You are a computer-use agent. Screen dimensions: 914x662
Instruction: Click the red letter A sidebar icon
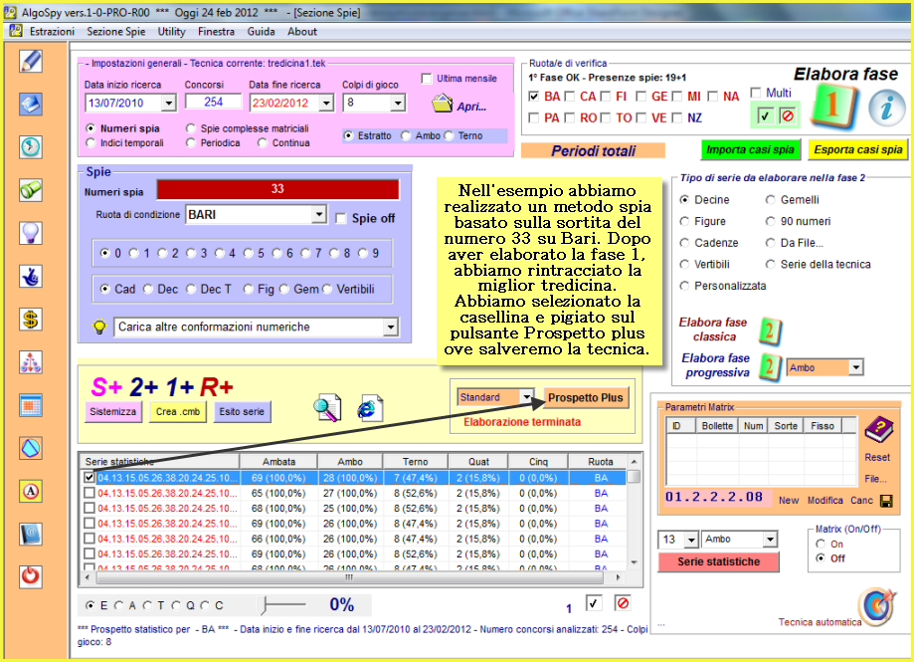[30, 492]
